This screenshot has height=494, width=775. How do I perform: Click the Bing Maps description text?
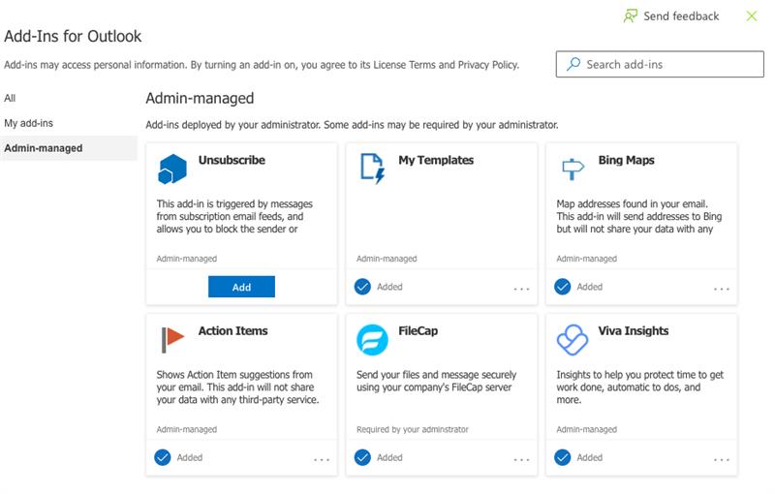point(639,216)
